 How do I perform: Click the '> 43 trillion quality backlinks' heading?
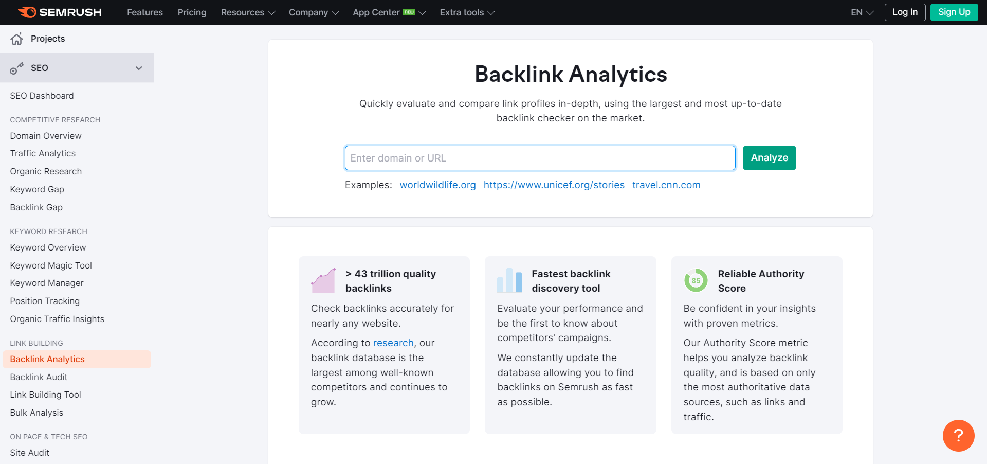[x=391, y=281]
